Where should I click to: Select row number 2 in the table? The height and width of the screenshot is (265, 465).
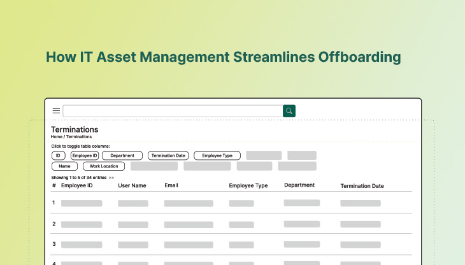point(54,224)
